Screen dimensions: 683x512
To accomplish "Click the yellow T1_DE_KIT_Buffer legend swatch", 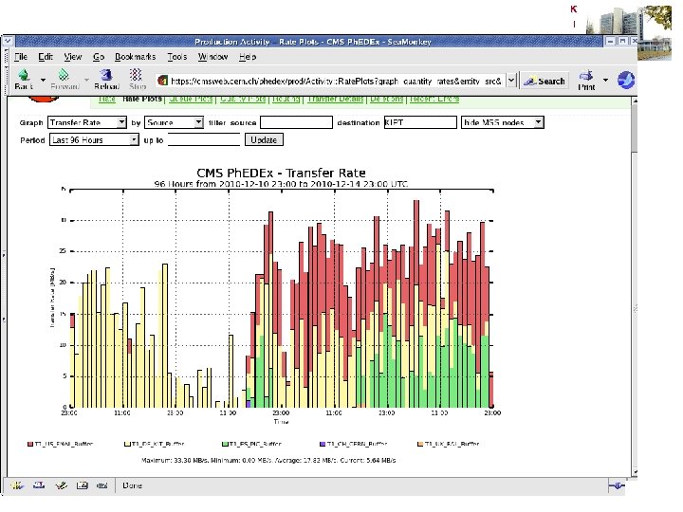I will click(x=128, y=444).
